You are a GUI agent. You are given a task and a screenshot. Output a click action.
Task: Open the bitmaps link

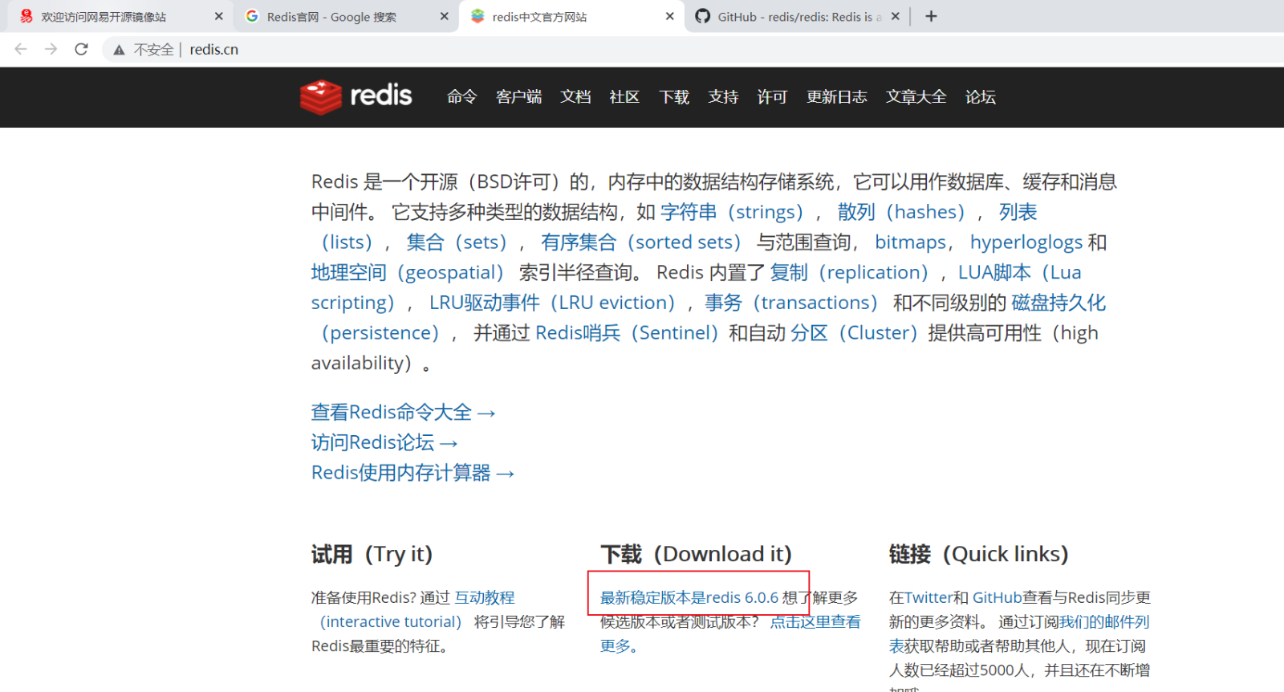coord(911,242)
